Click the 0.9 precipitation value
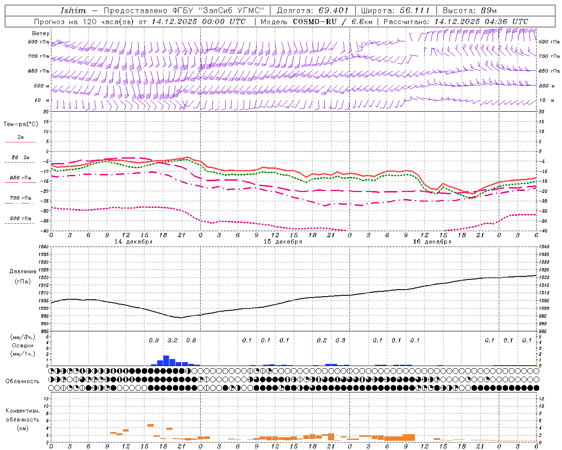Screen dimensions: 562x450 click(154, 340)
